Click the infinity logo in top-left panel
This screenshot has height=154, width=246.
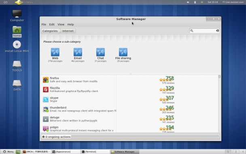[6, 2]
